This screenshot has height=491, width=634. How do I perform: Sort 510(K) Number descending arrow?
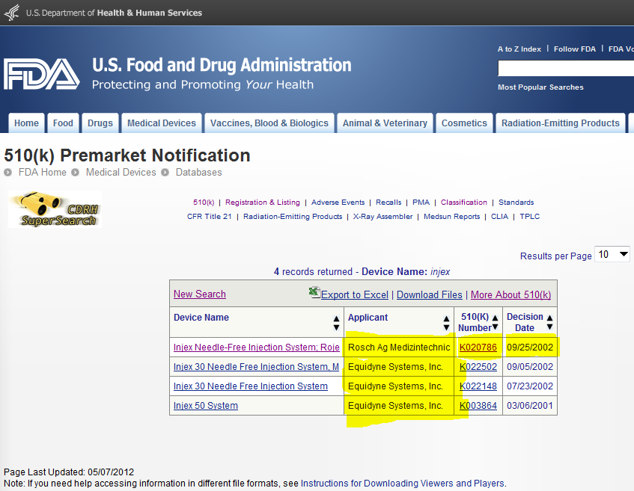(495, 327)
